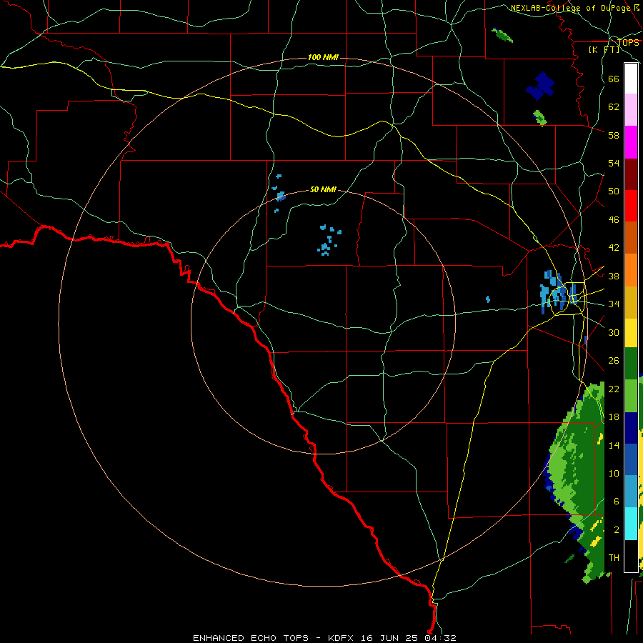Click the legend value "46"

(x=614, y=219)
